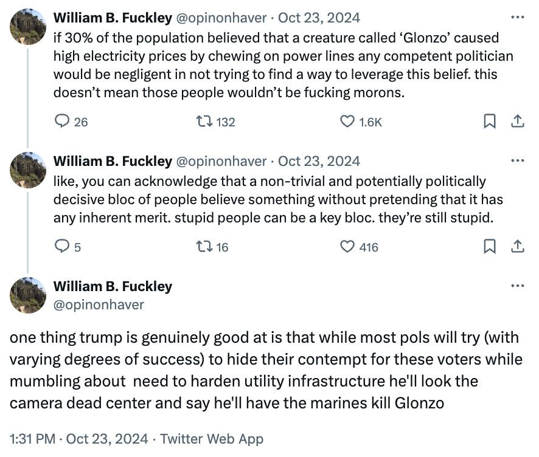The height and width of the screenshot is (457, 539).
Task: Share the first tweet
Action: pyautogui.click(x=518, y=122)
